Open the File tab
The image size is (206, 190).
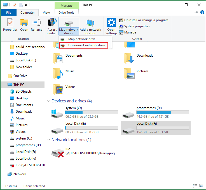pyautogui.click(x=9, y=13)
